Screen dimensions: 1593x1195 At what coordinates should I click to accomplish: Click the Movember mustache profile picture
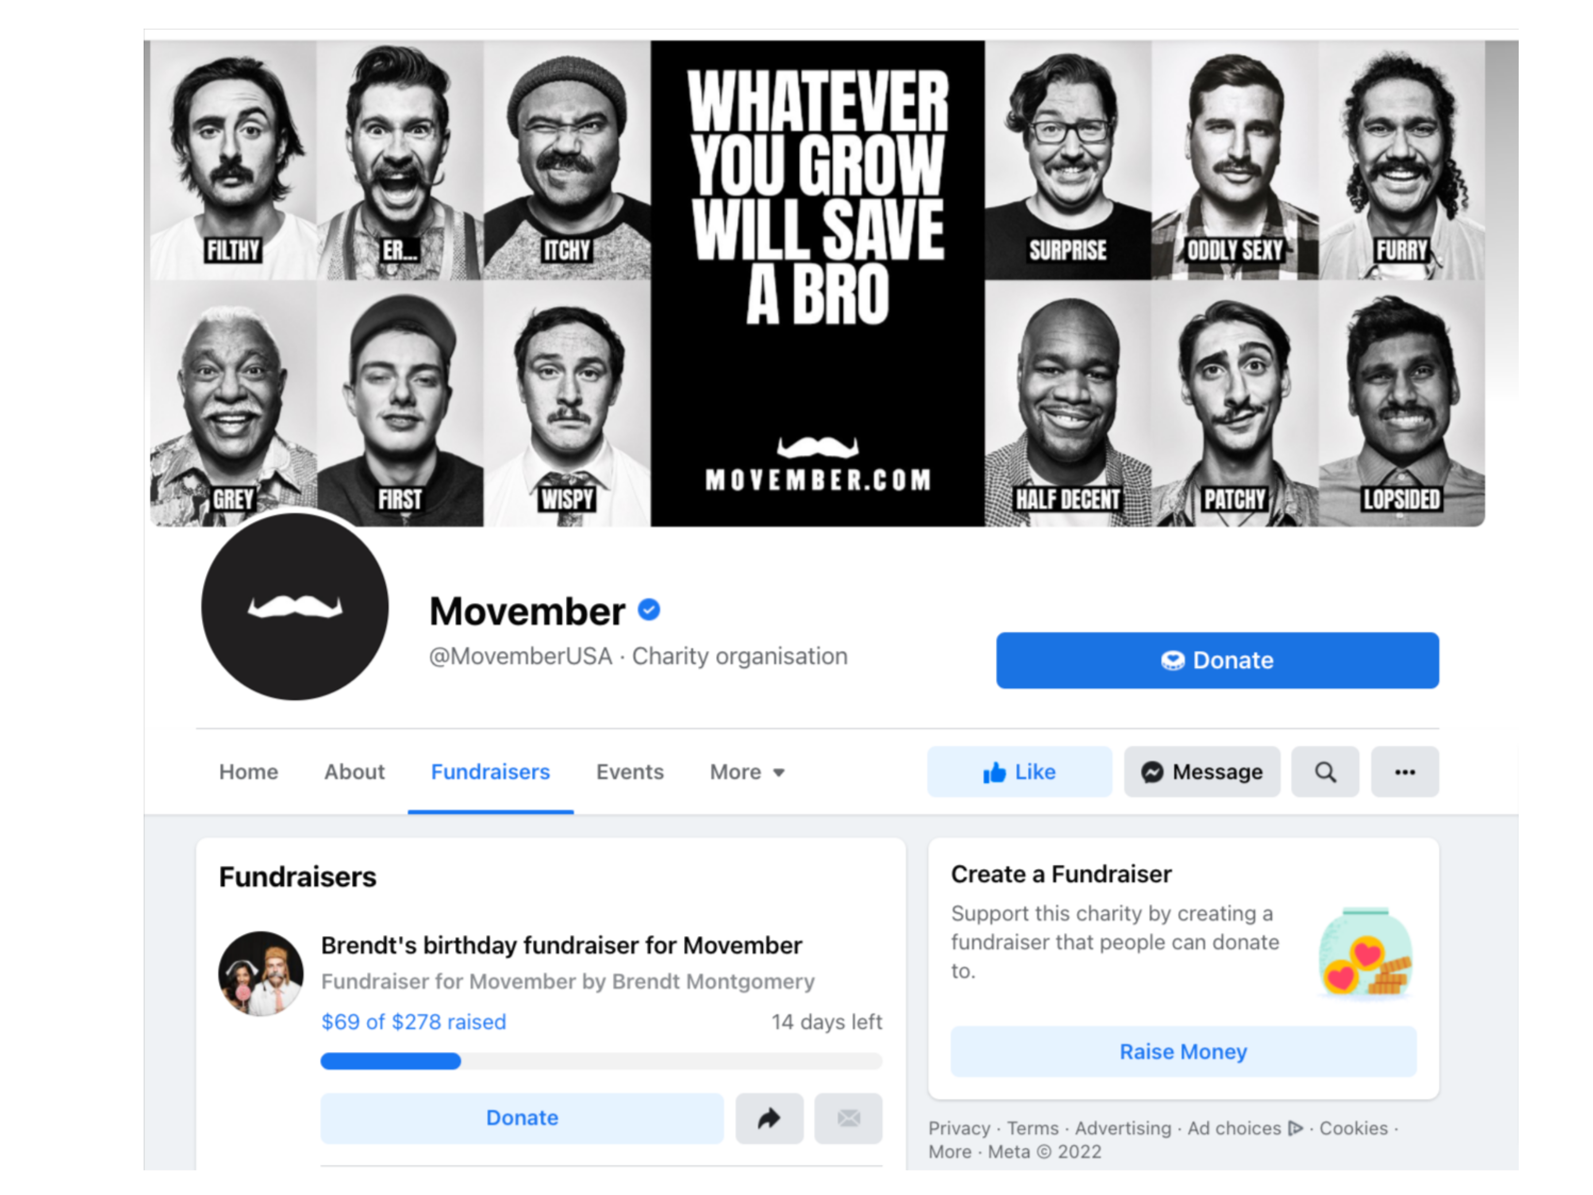295,606
